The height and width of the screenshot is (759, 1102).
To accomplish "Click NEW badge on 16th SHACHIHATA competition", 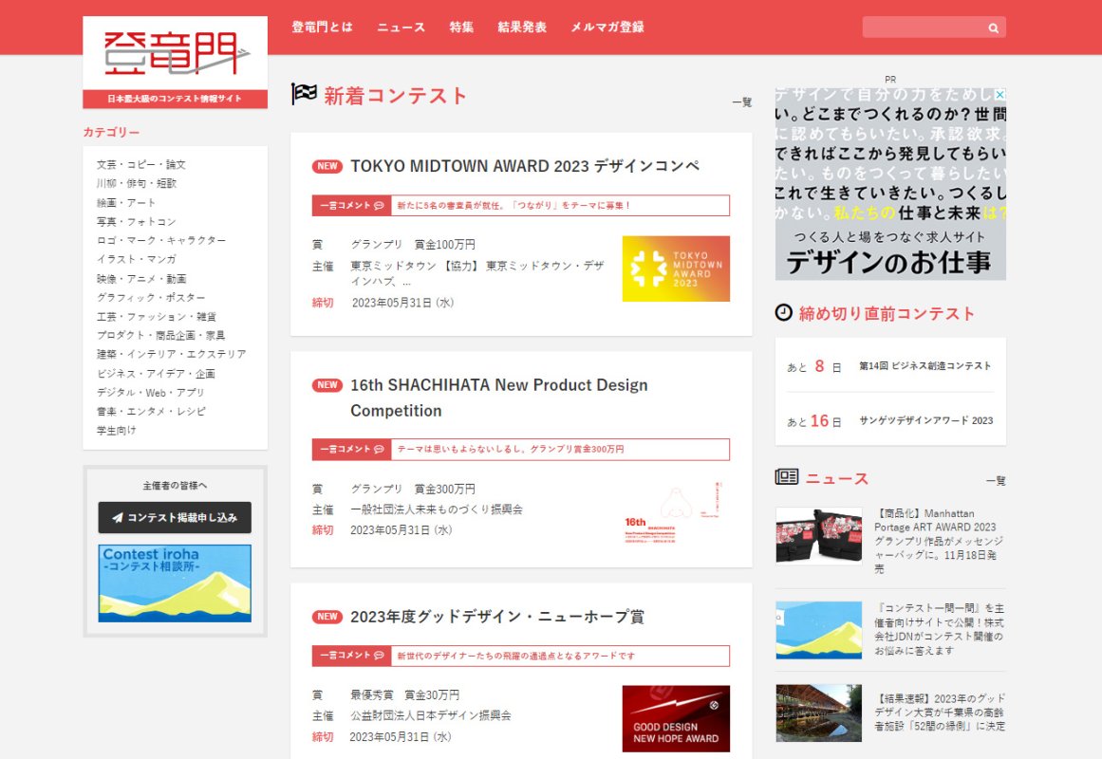I will [x=327, y=385].
